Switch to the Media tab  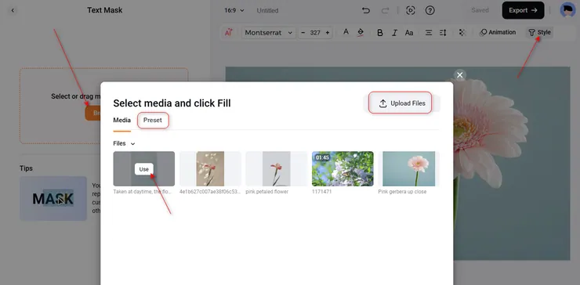(x=121, y=120)
